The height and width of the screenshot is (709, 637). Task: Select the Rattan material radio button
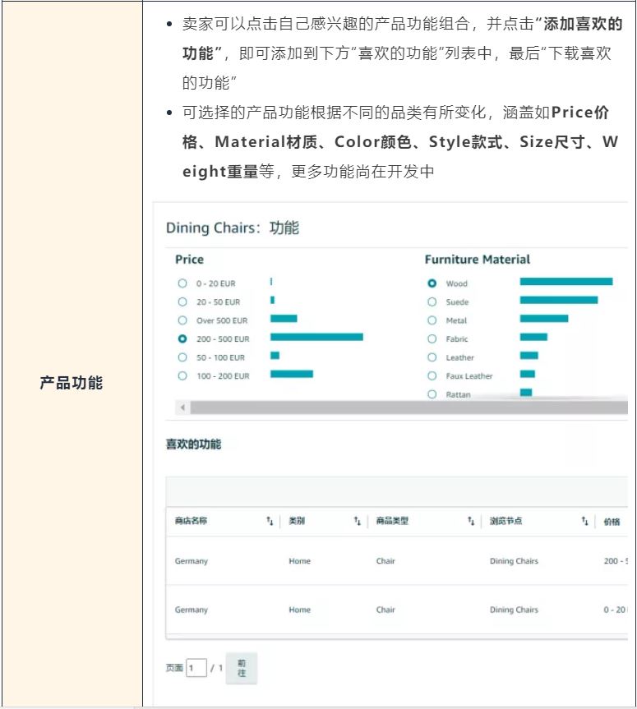coord(432,394)
